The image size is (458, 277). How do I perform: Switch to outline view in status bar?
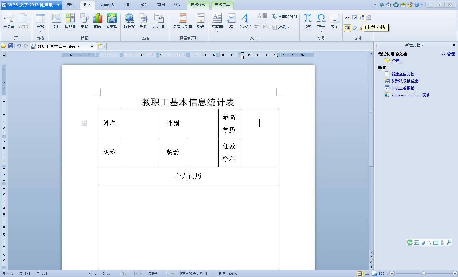coord(367,273)
